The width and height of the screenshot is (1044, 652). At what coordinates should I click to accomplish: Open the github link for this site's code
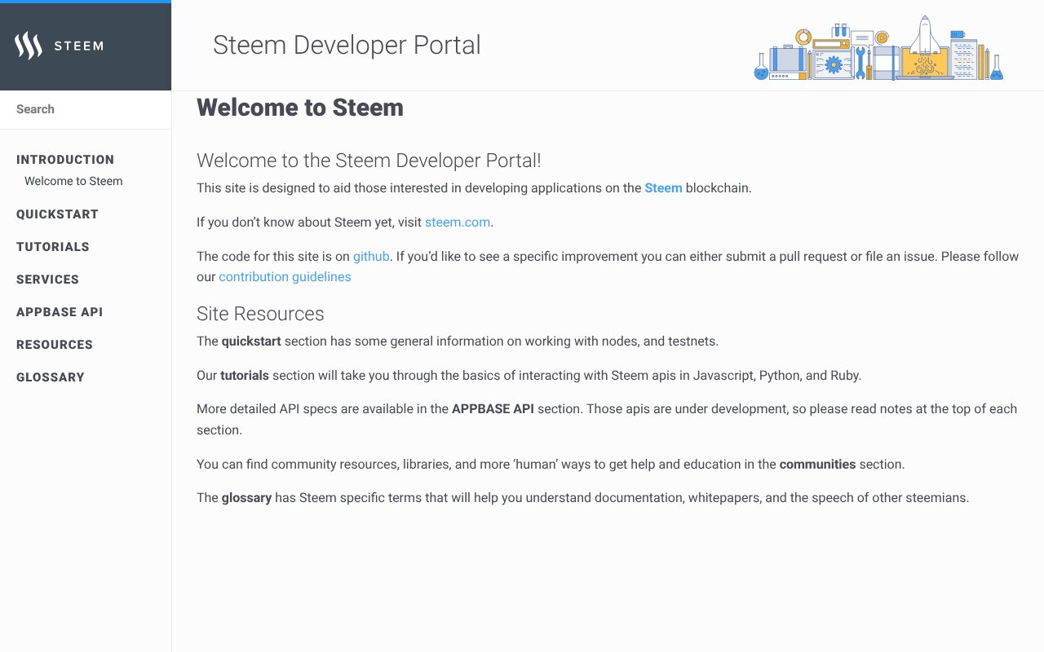[371, 256]
